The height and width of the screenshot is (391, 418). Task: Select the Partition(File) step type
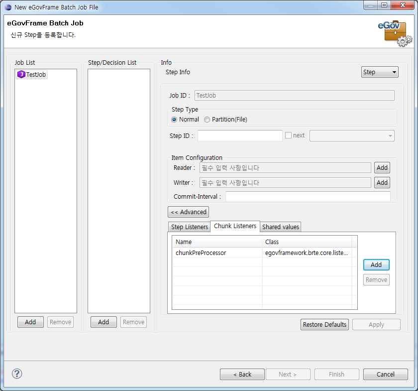pos(207,120)
